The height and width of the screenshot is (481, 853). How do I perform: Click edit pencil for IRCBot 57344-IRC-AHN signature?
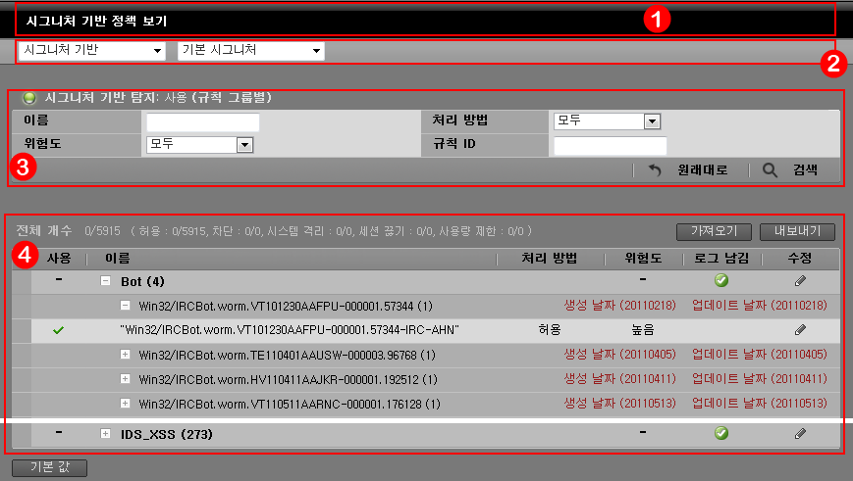800,331
